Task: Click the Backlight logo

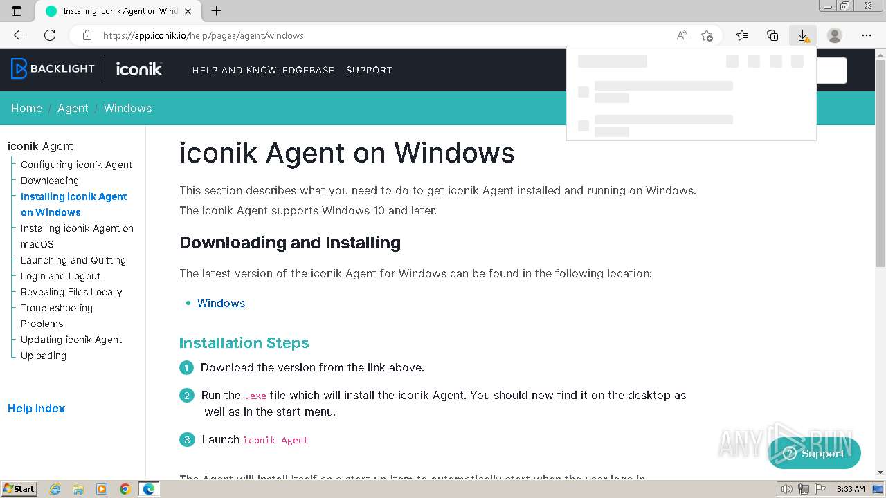Action: tap(53, 69)
